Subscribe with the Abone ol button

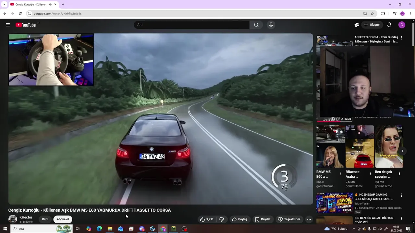point(63,219)
